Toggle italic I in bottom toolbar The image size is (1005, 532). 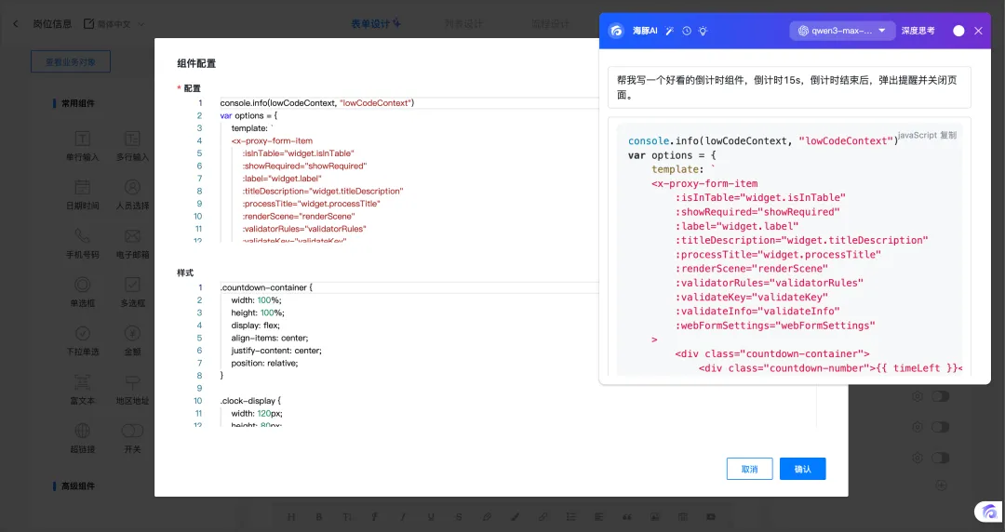403,516
